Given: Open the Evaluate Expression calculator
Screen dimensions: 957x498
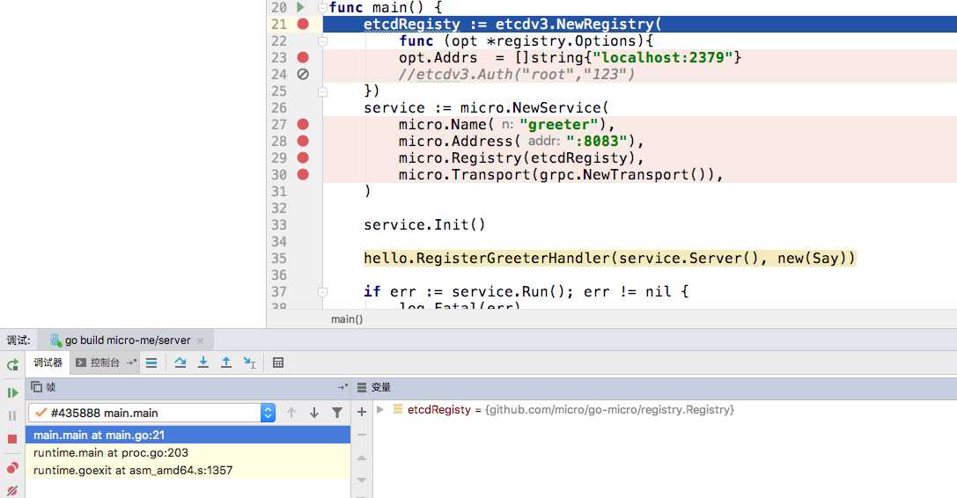Looking at the screenshot, I should coord(278,363).
